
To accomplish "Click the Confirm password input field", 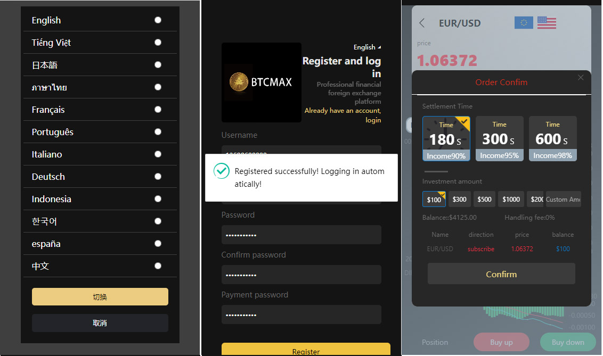I will coord(301,275).
